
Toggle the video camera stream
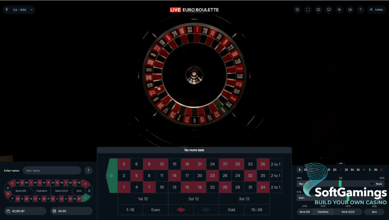(350, 10)
